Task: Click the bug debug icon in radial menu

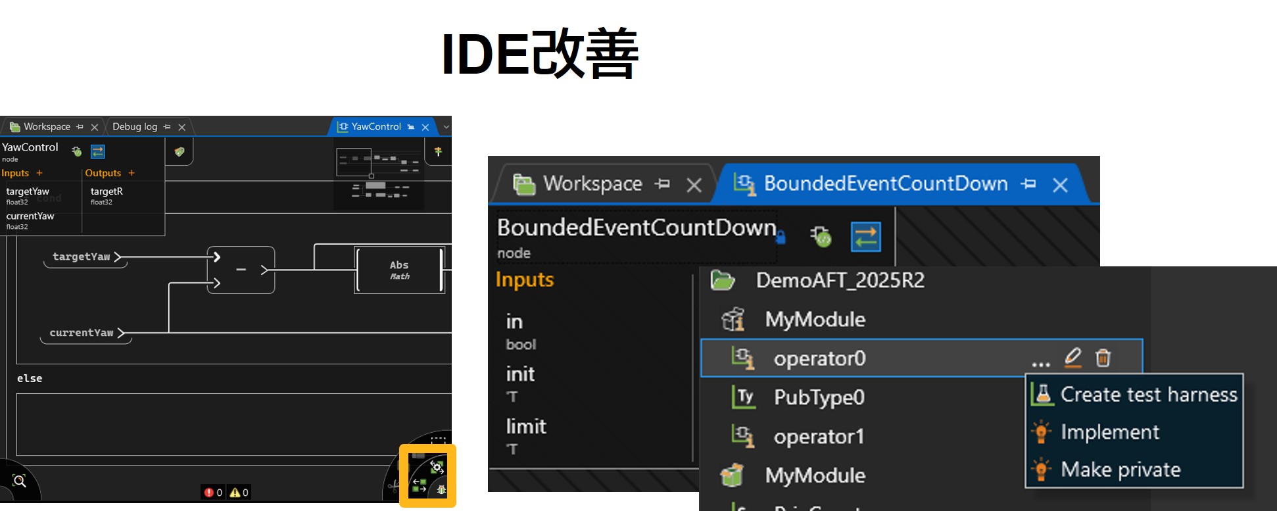Action: click(441, 489)
